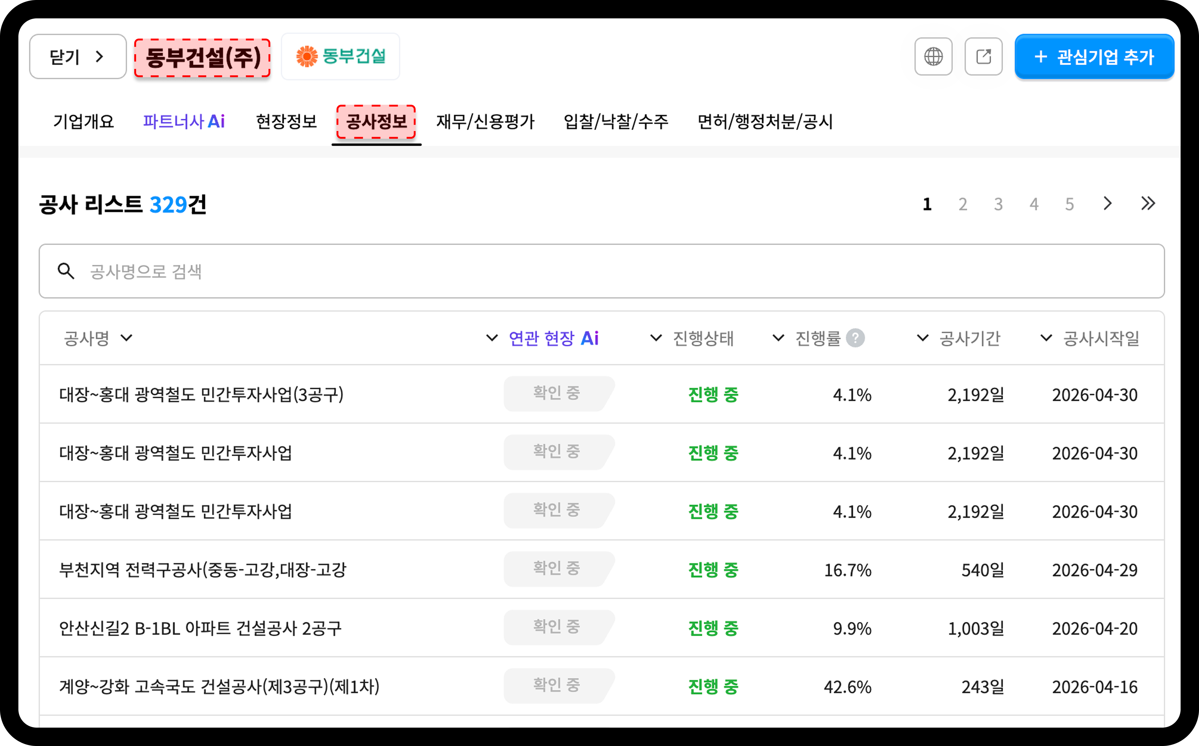Switch to 입찰/낙찰/수주 tab

[616, 121]
